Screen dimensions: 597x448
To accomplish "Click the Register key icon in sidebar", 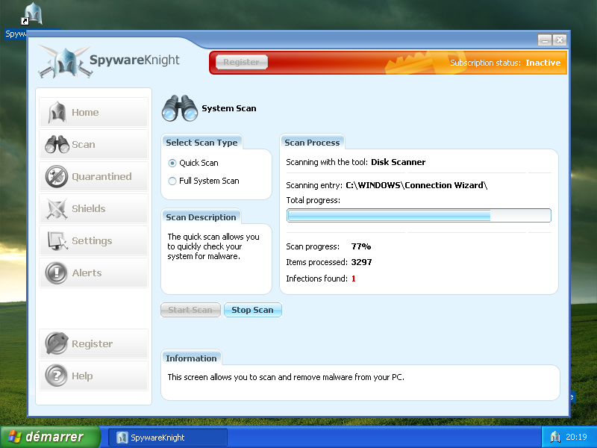I will coord(57,343).
